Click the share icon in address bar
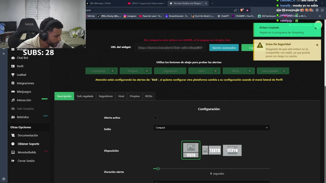Image resolution: width=326 pixels, height=183 pixels. (235, 10)
